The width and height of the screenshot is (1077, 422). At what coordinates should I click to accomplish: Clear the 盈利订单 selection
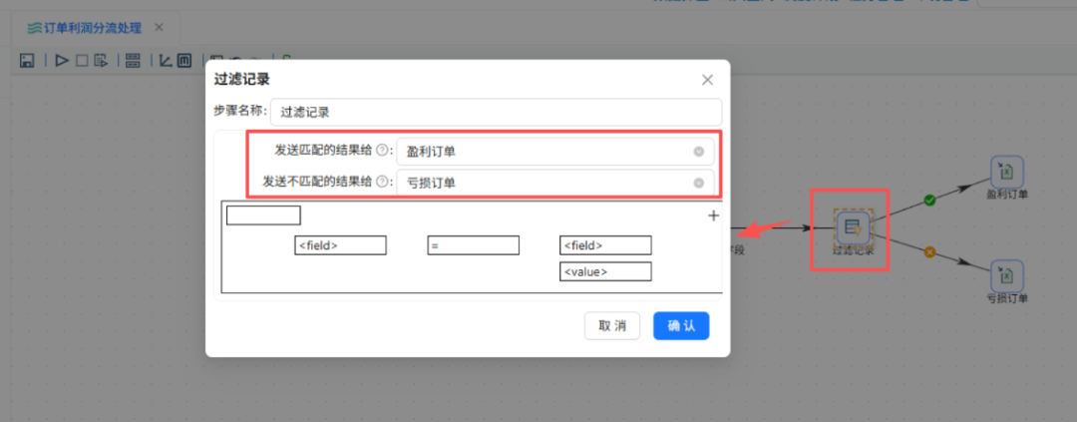point(698,152)
